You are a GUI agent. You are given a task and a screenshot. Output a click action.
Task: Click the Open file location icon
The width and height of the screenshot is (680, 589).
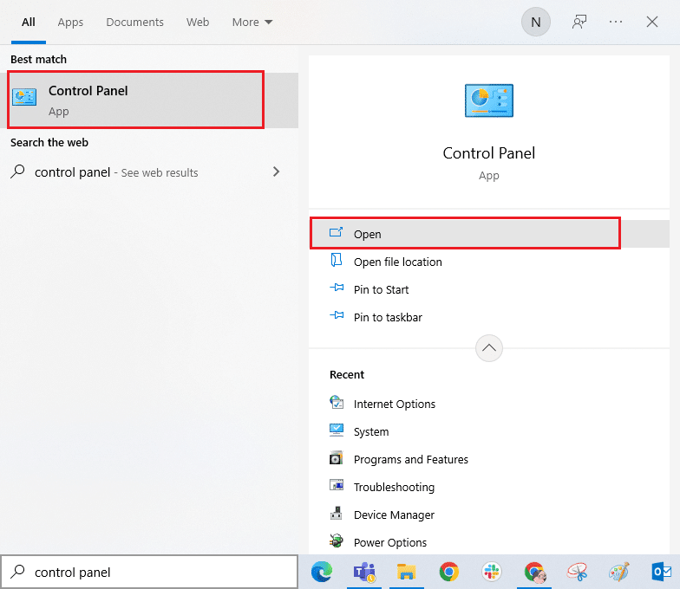(337, 260)
